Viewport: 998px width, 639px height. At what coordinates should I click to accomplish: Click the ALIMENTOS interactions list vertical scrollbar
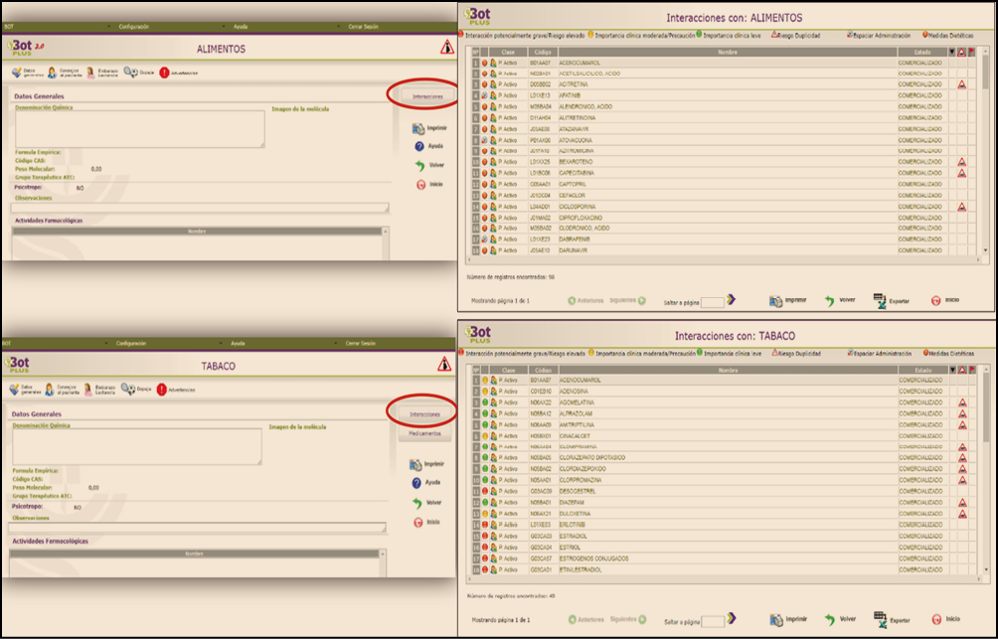pos(985,149)
